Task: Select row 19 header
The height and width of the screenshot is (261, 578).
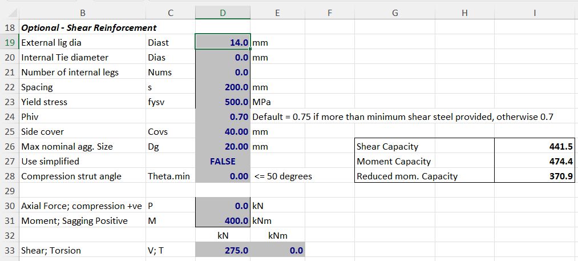Action: (9, 42)
